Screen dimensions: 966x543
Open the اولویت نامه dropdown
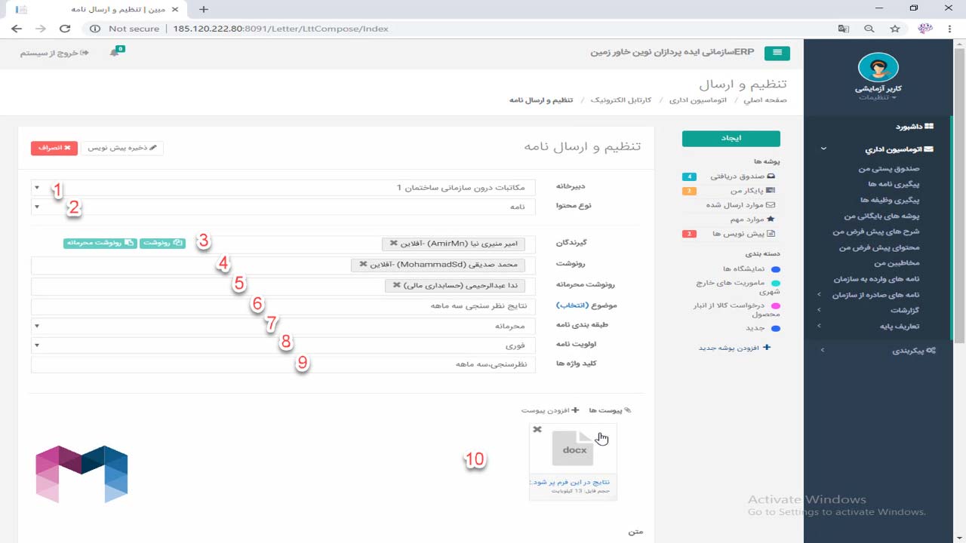(x=283, y=345)
